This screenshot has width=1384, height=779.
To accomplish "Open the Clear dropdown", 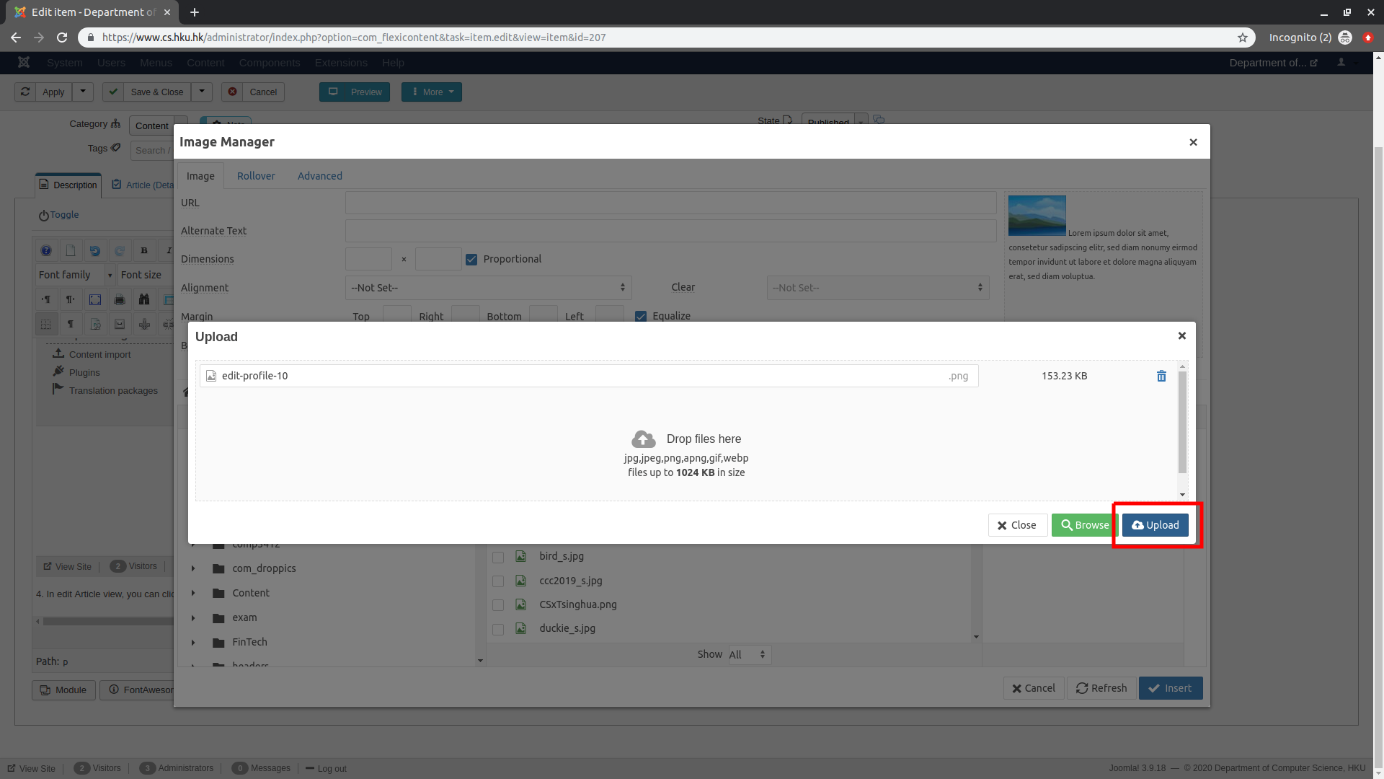I will click(877, 288).
